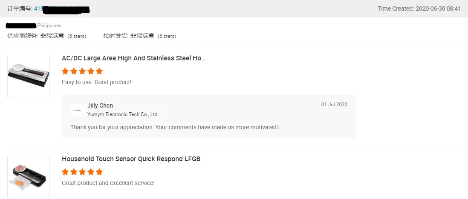Click the first star of the AC/DC rating
This screenshot has width=468, height=199.
click(66, 71)
